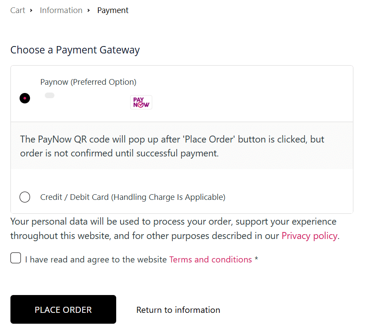
Task: Click the Choose a Payment Gateway heading
Action: pyautogui.click(x=75, y=50)
